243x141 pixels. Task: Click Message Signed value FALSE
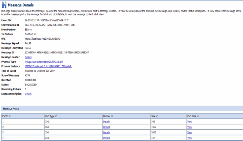pos(28,43)
